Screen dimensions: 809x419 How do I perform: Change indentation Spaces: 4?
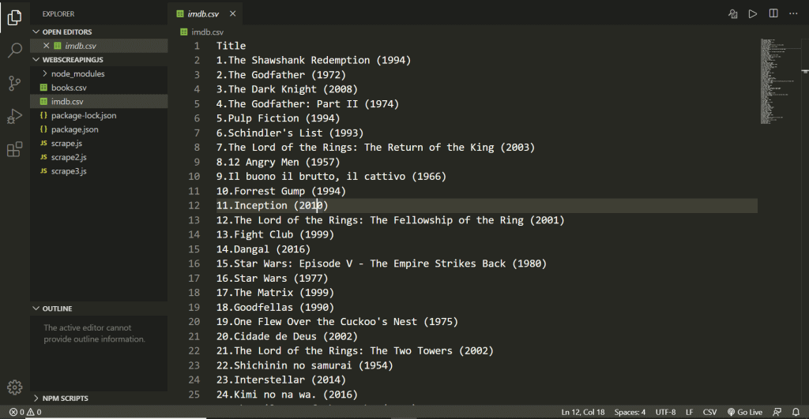tap(630, 412)
